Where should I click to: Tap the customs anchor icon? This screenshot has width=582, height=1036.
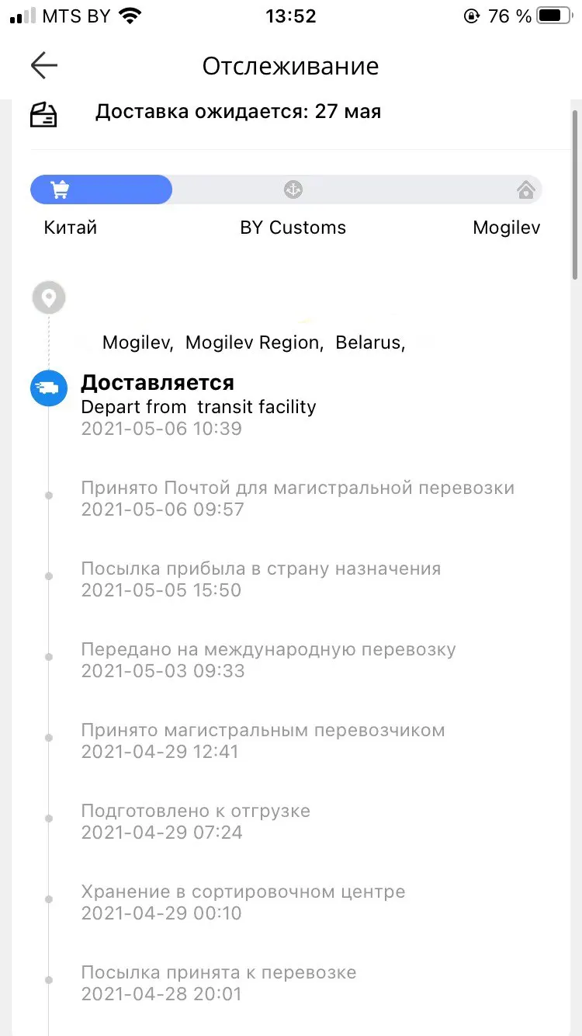[293, 189]
